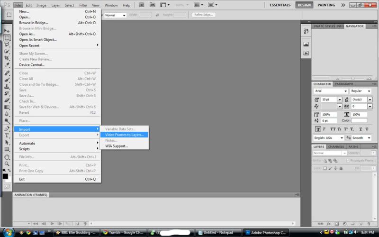Screen dimensions: 379x237
Task: Click Video Frames to Layers submenu item
Action: click(x=124, y=135)
